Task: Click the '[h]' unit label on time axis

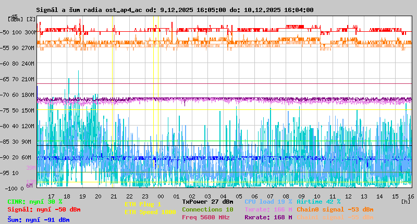Action: pos(406,202)
